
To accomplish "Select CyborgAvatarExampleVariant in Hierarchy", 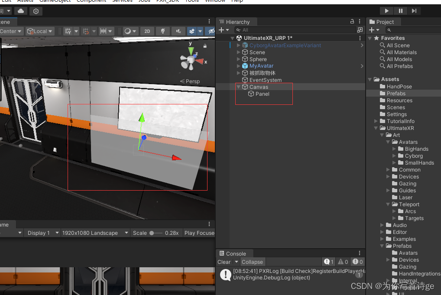I will (x=285, y=45).
